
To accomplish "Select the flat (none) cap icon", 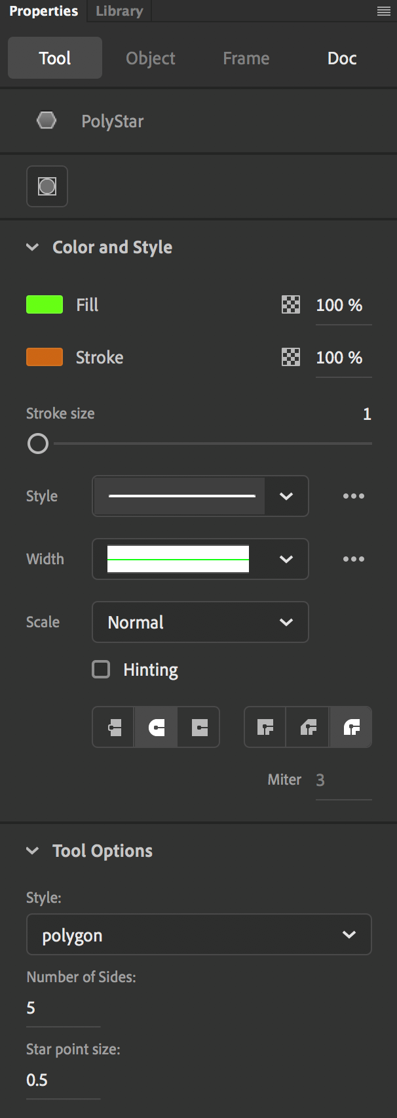I will coord(114,727).
